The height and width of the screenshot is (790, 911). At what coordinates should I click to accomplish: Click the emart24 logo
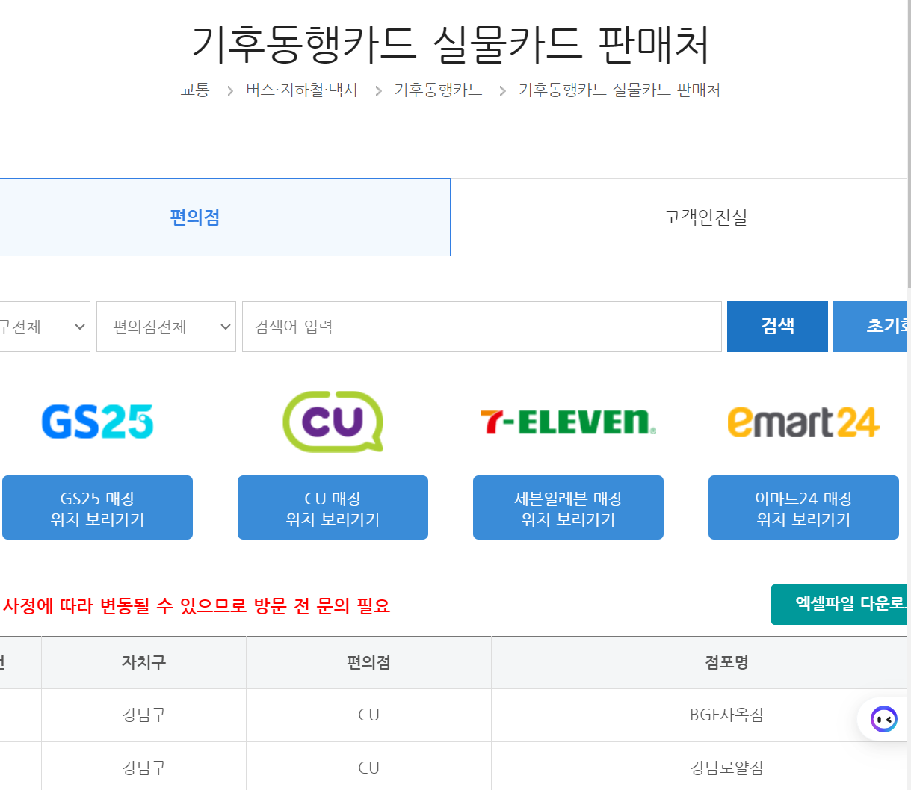pos(803,421)
